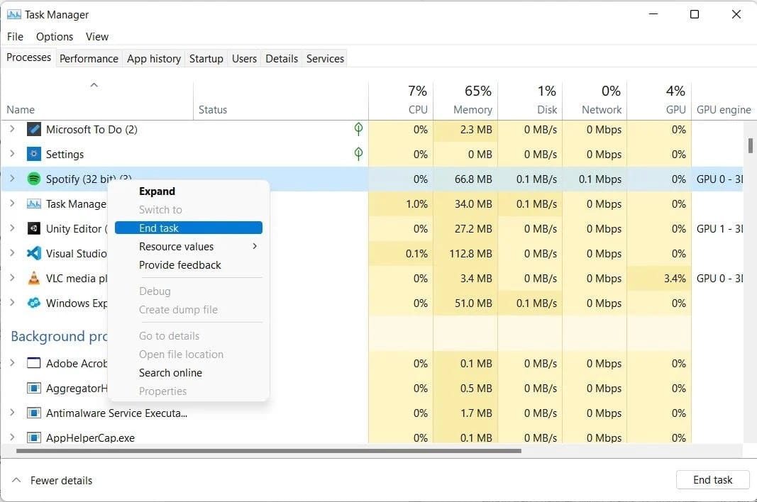757x502 pixels.
Task: Select the Spotify process icon
Action: point(33,179)
